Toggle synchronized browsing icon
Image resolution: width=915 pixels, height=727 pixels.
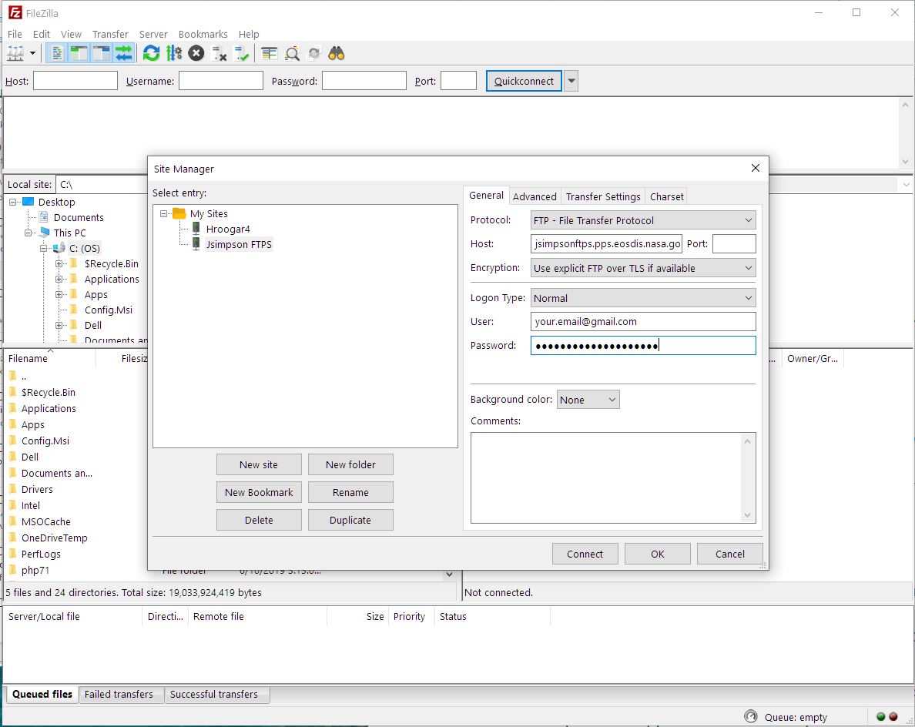point(314,54)
